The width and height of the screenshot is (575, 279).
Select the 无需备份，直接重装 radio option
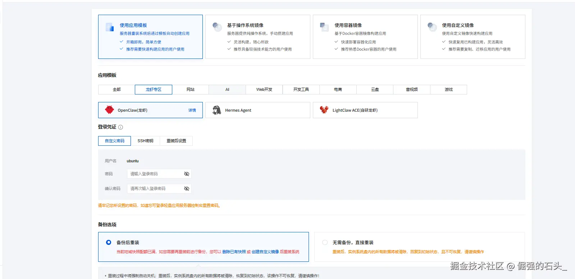pyautogui.click(x=325, y=242)
